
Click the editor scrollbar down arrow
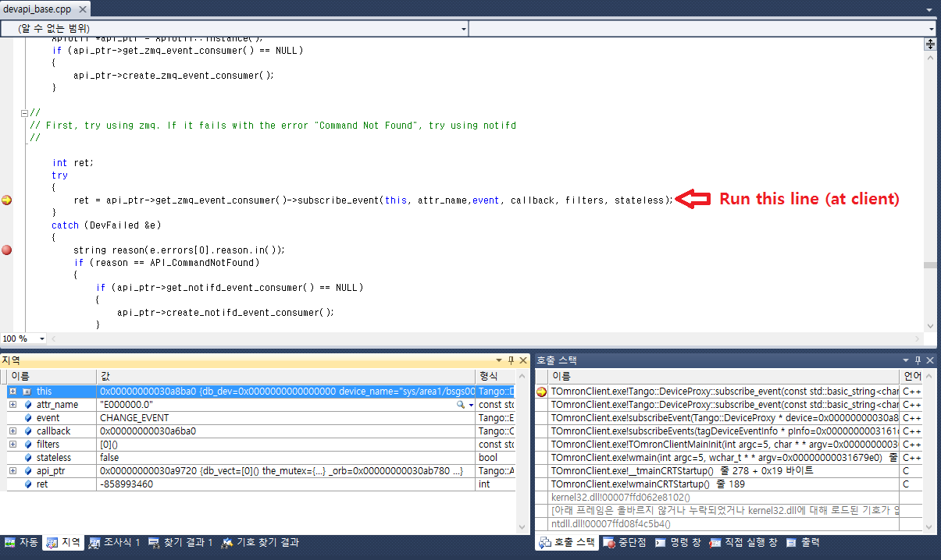tap(930, 326)
